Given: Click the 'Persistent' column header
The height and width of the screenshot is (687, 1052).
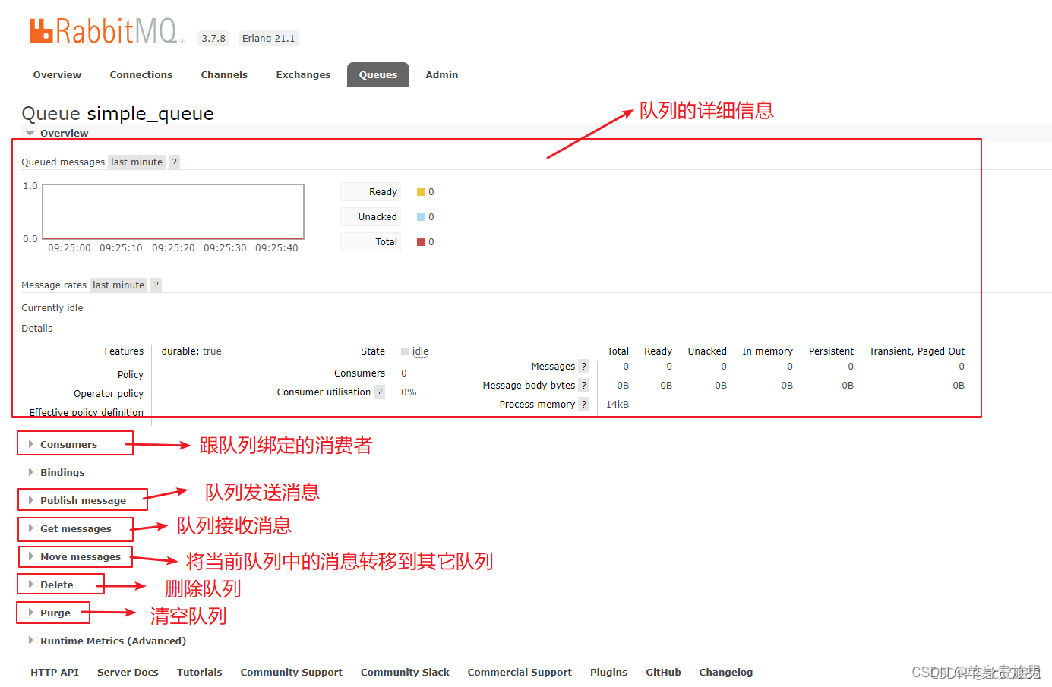Looking at the screenshot, I should pyautogui.click(x=831, y=351).
